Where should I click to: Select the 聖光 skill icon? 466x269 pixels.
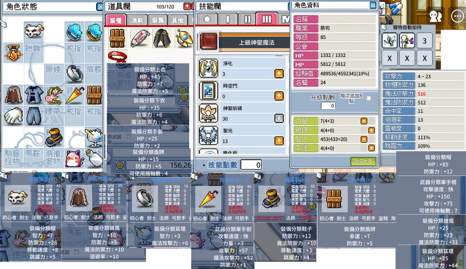[208, 135]
